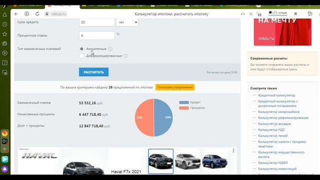Show info for Аннуитетные payment type

(x=110, y=49)
